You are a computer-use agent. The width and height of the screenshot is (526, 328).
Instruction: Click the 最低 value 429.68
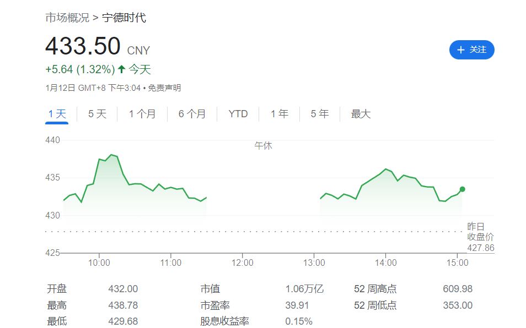123,321
